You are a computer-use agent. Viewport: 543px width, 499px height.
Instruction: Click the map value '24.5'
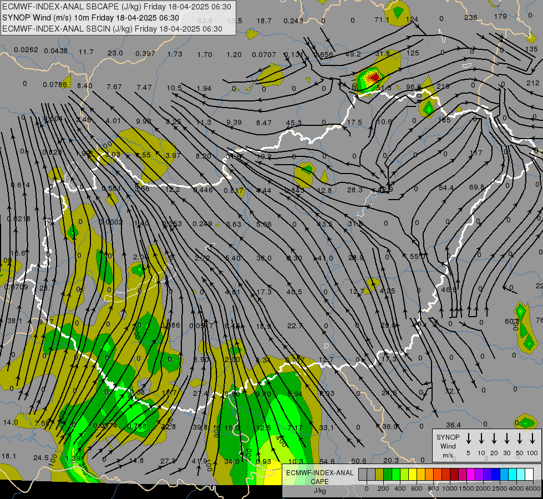coord(41,458)
